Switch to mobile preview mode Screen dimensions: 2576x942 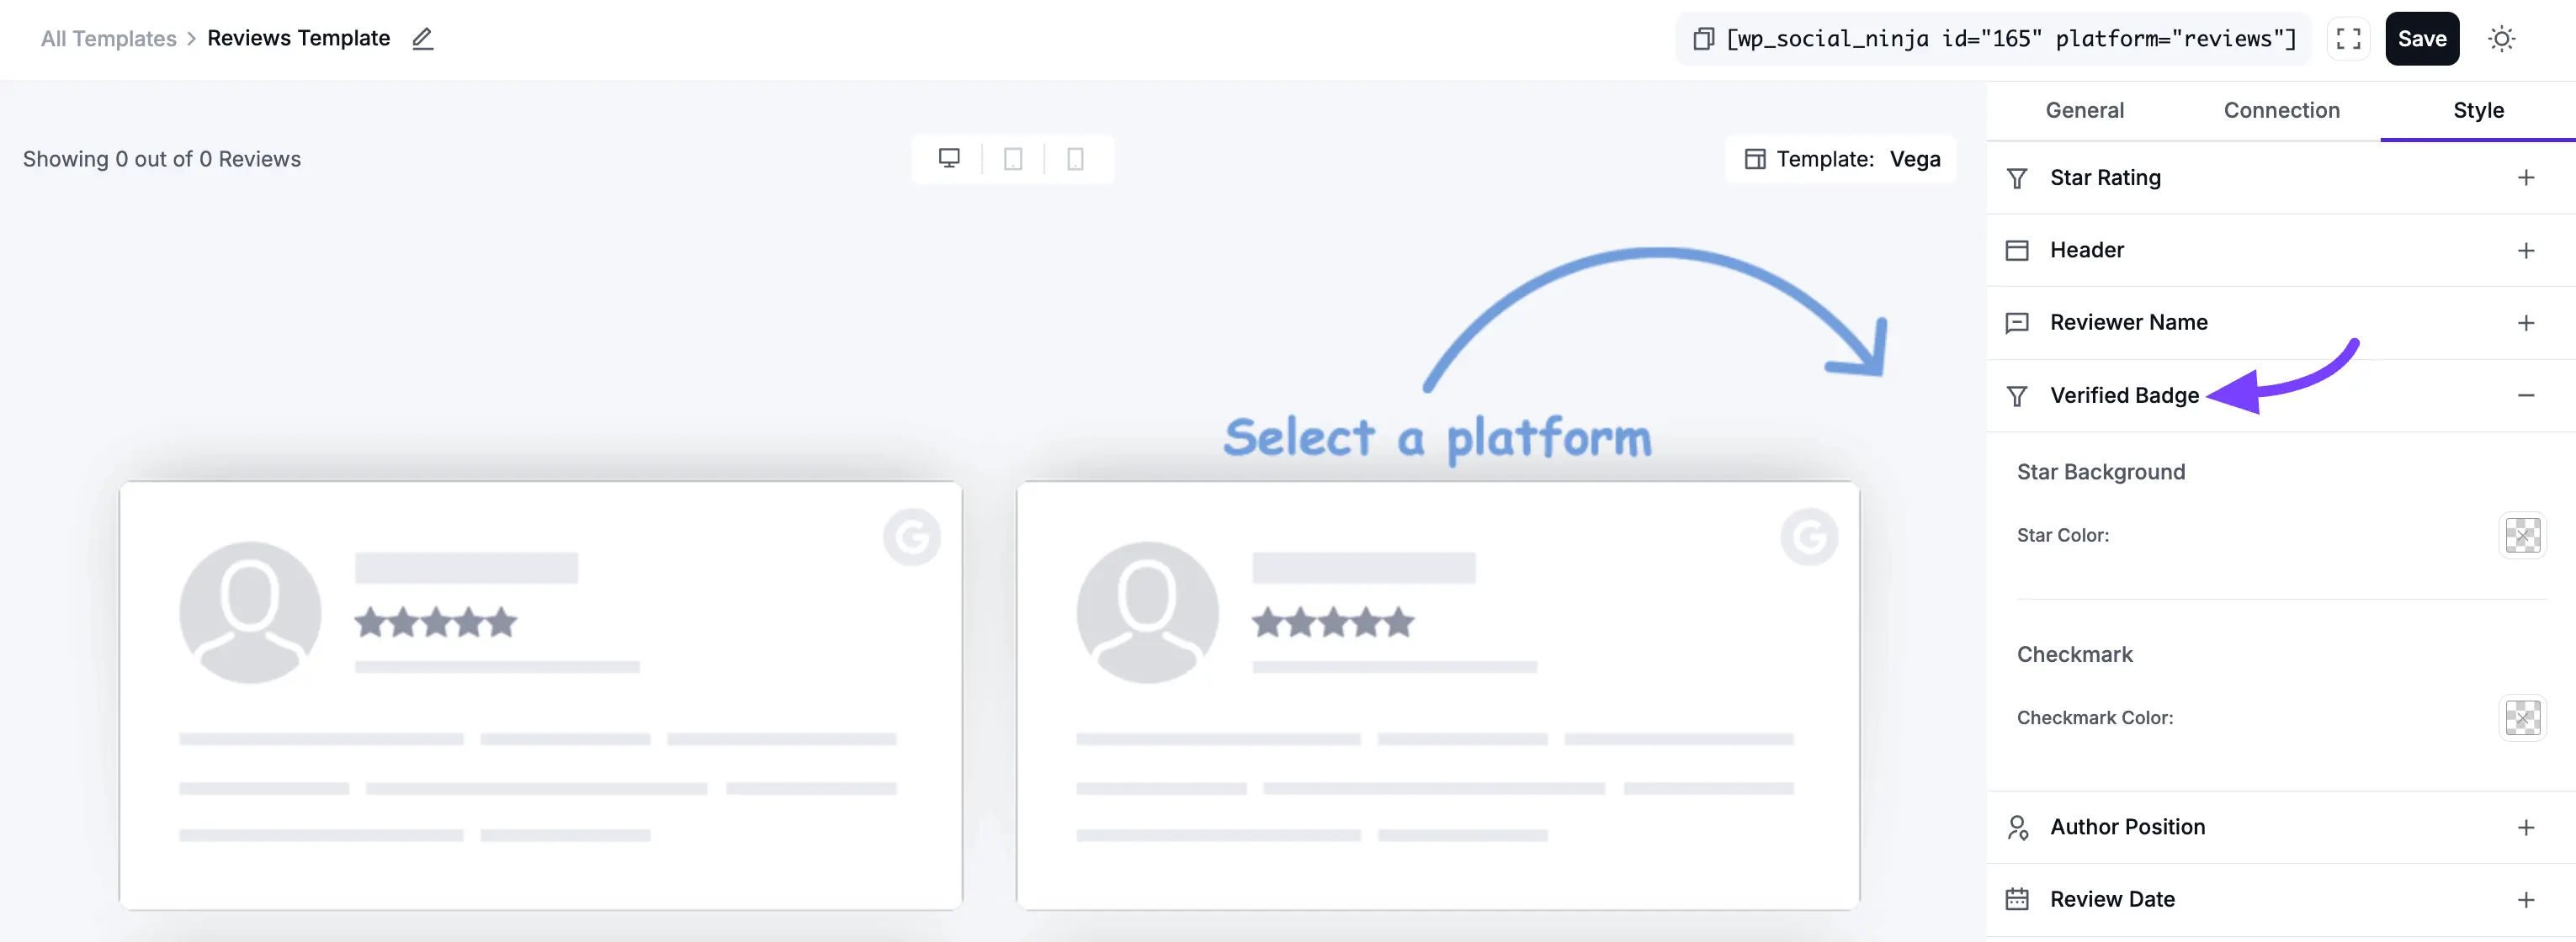pyautogui.click(x=1076, y=158)
